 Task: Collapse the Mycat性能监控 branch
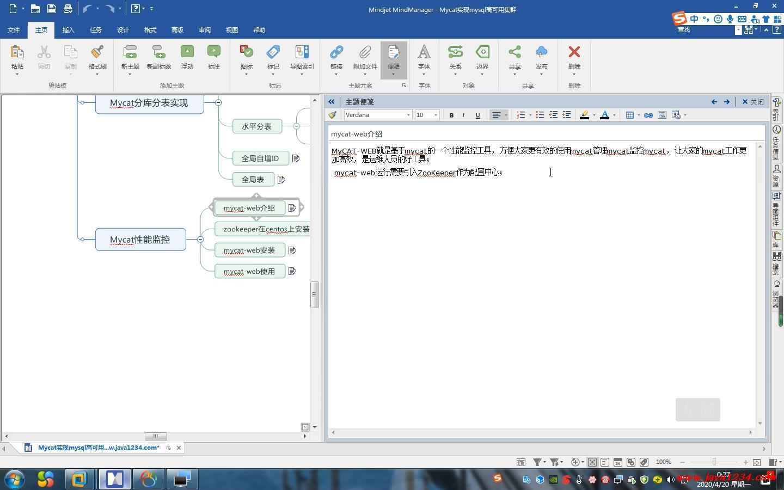(200, 239)
